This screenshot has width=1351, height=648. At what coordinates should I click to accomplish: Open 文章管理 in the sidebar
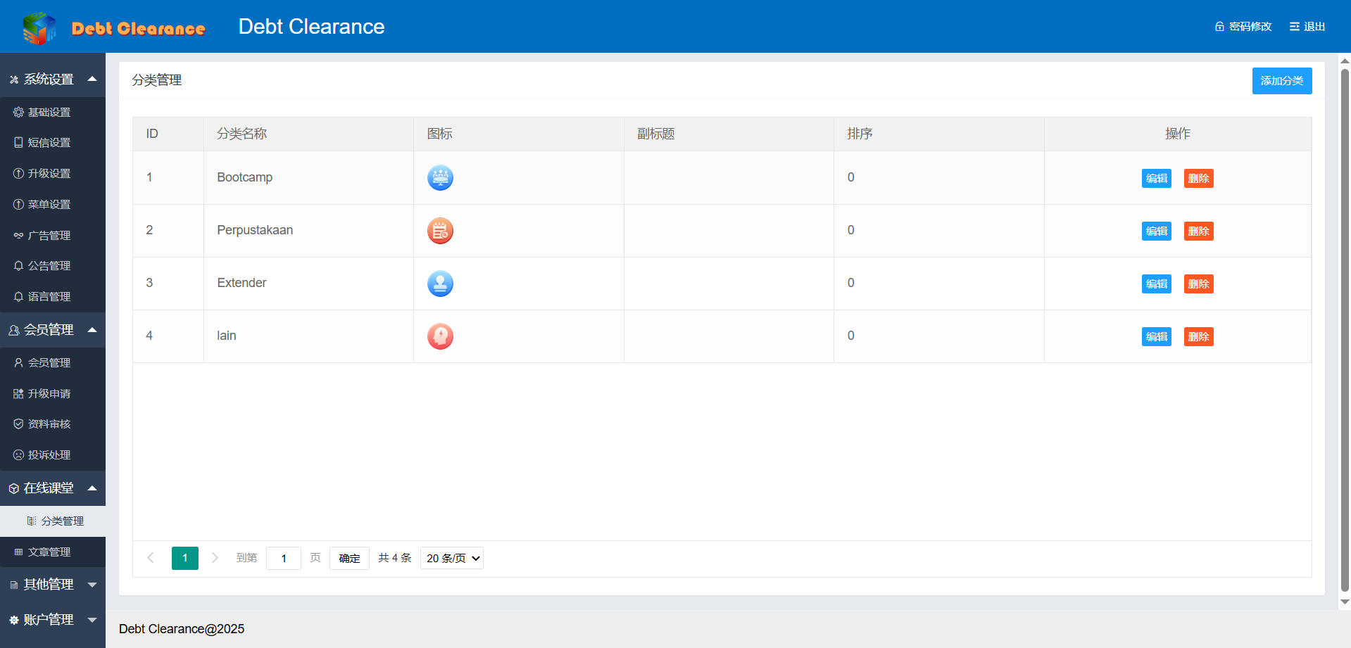tap(49, 552)
